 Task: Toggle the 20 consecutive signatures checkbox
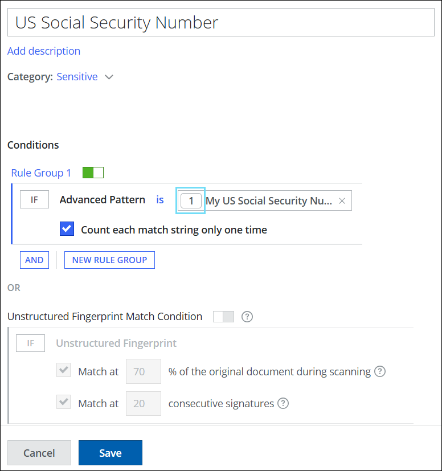tap(64, 403)
